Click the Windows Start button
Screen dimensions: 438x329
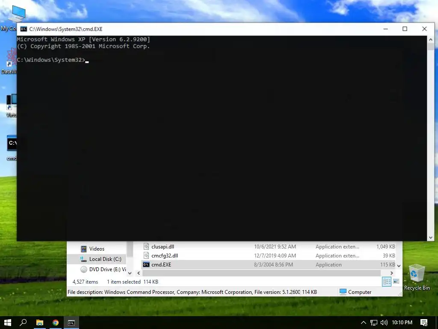tap(8, 323)
